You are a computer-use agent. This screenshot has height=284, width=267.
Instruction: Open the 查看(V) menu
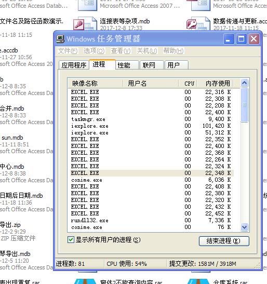pos(121,51)
